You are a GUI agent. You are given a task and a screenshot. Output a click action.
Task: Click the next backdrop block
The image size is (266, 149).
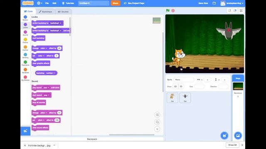[38, 38]
